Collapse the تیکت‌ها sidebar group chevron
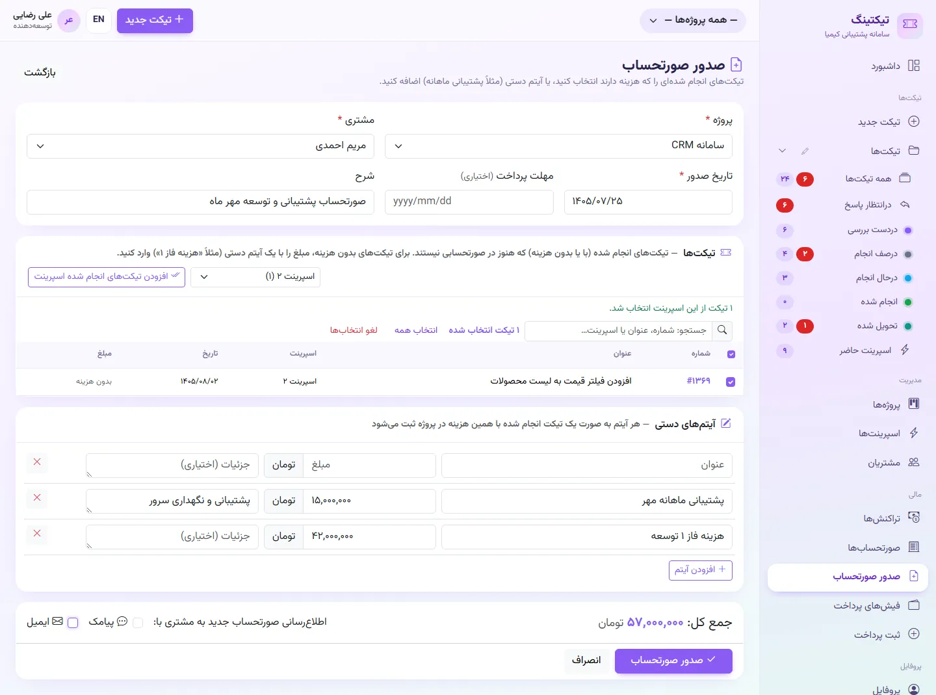The width and height of the screenshot is (936, 695). pyautogui.click(x=783, y=151)
